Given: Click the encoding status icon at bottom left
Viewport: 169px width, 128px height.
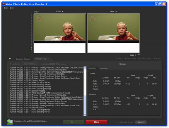Looking at the screenshot, I should 10,122.
